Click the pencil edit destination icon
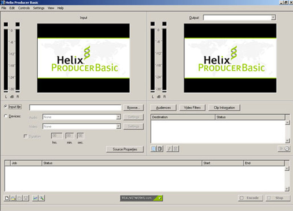Viewport: 293px width, 211px height. point(169,149)
